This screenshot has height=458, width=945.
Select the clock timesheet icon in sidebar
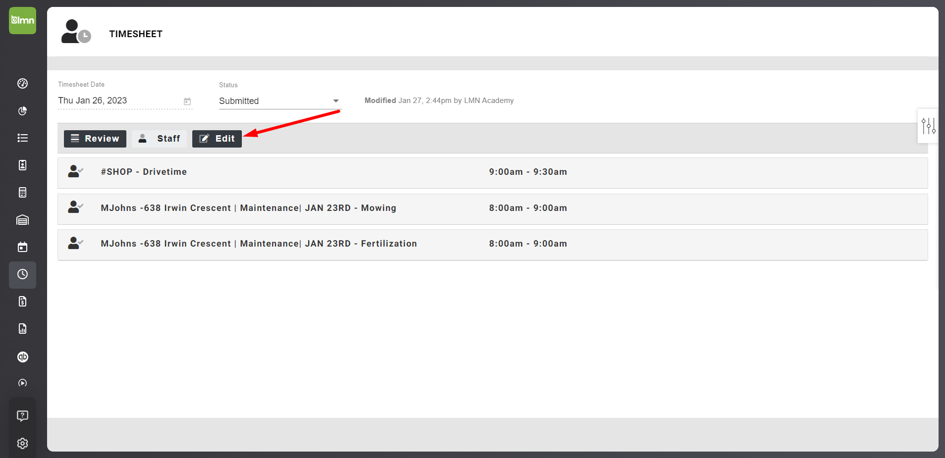[22, 274]
